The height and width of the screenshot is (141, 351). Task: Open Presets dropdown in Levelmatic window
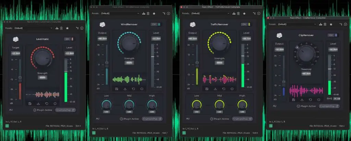coord(33,28)
